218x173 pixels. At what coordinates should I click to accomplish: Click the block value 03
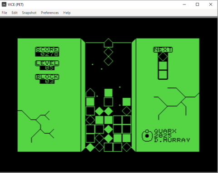(x=50, y=82)
